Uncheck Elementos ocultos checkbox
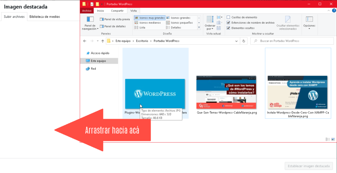 228,28
